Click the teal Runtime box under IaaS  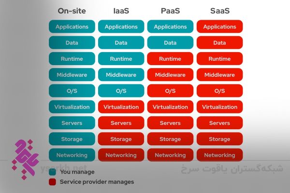click(121, 59)
